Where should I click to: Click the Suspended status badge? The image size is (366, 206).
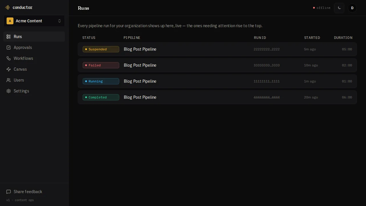(101, 49)
